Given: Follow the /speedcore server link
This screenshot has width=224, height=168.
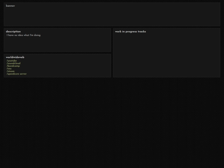Looking at the screenshot, I should pos(17,74).
